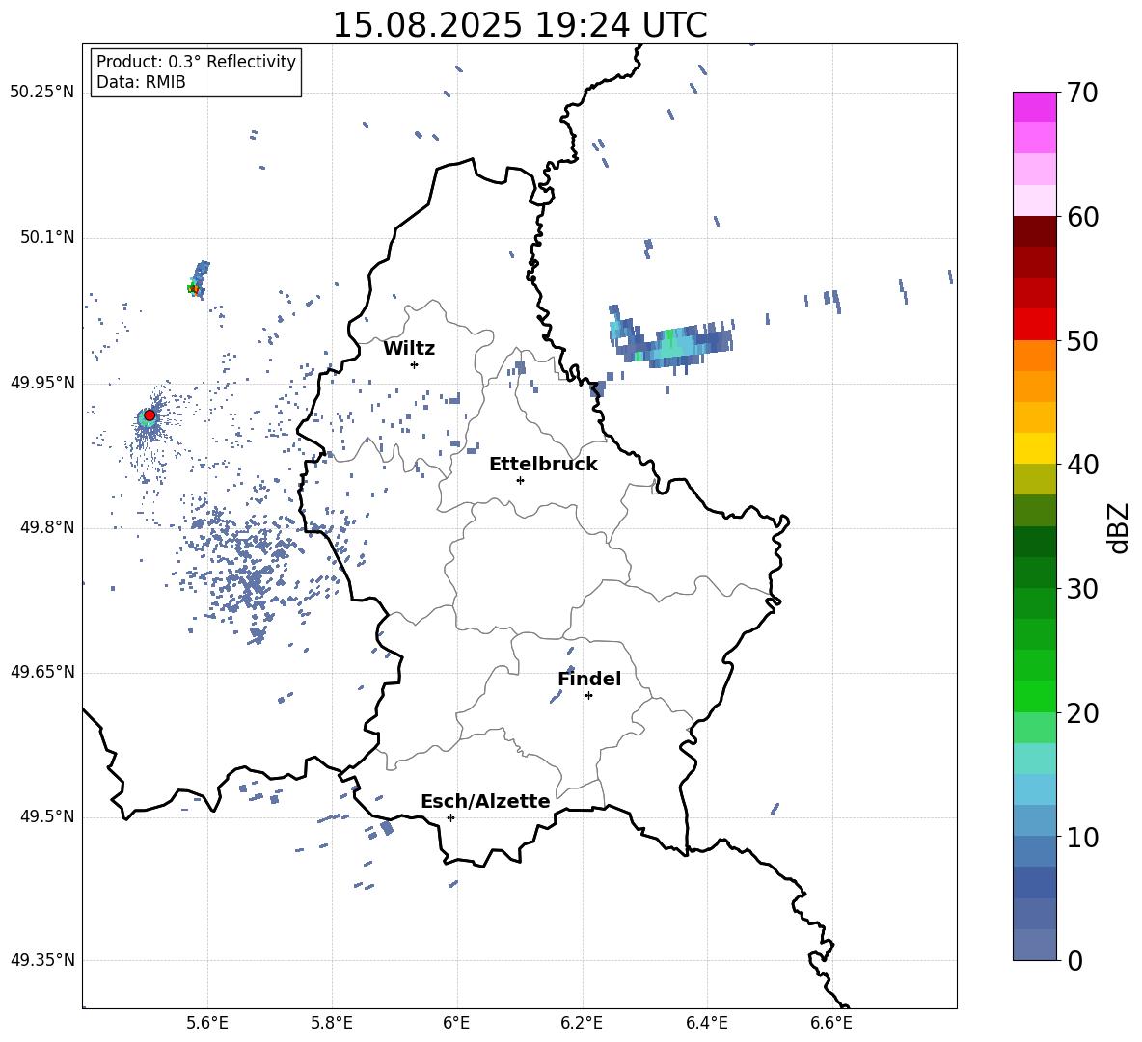Click the 49.35°N latitude label
Image resolution: width=1142 pixels, height=1042 pixels.
tap(42, 960)
